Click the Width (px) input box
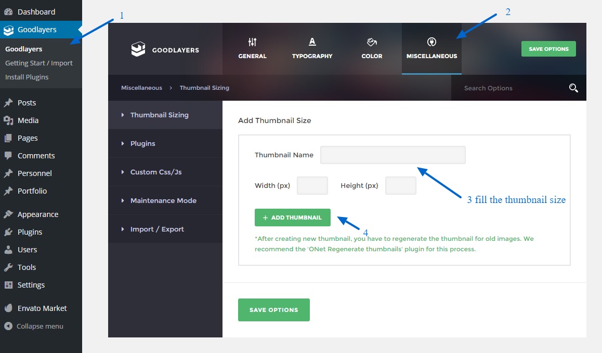 [312, 185]
